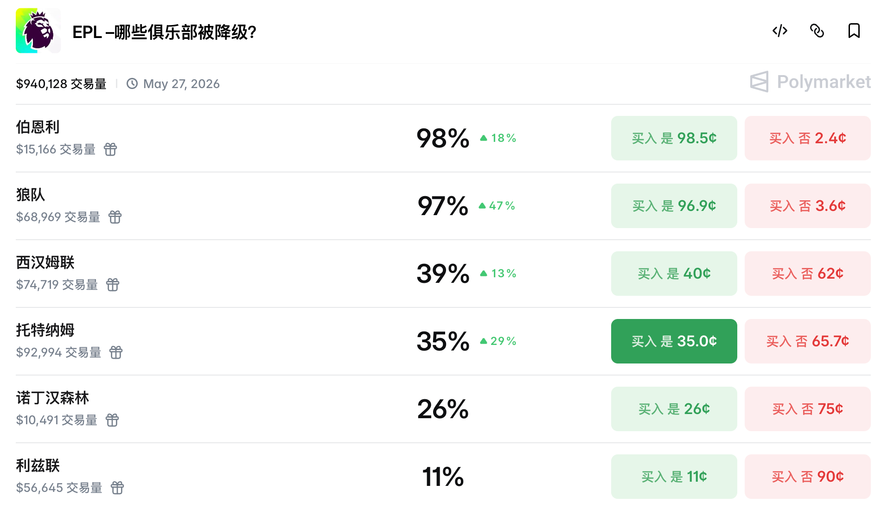Click the gift icon next to 托特纳姆
This screenshot has height=510, width=894.
tap(116, 352)
